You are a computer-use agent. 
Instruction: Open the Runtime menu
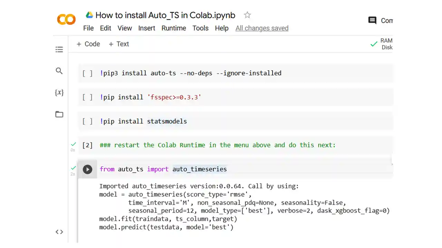(x=174, y=28)
